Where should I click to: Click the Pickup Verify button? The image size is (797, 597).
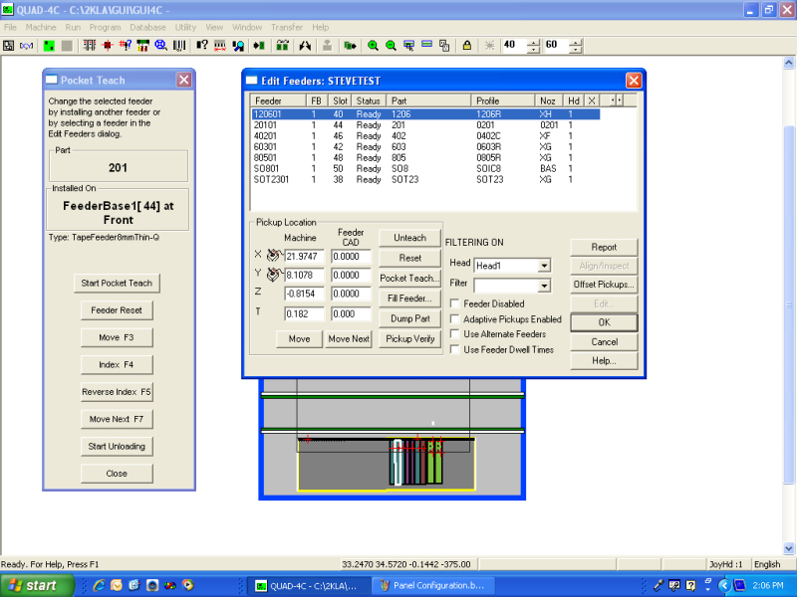point(409,338)
